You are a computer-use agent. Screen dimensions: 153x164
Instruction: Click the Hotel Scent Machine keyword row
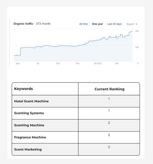[x=76, y=101]
